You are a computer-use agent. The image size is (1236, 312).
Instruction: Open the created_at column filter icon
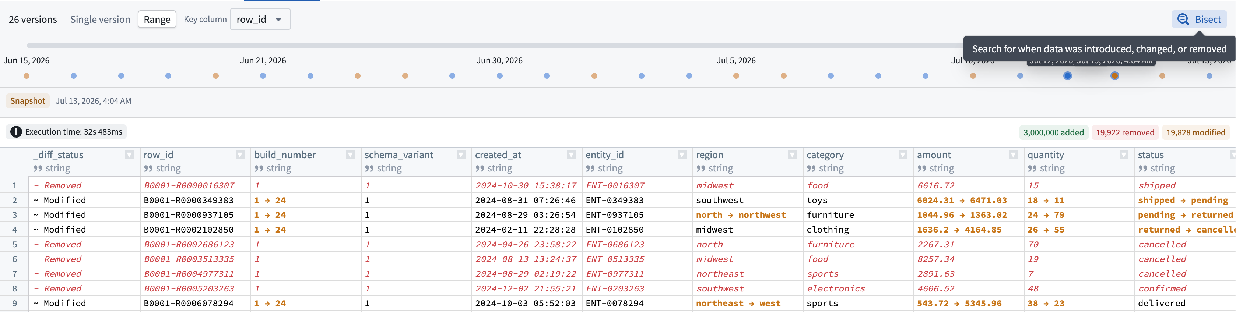572,155
